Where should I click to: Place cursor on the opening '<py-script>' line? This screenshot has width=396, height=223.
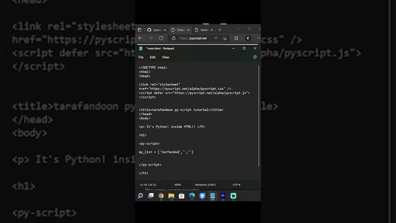tap(149, 143)
